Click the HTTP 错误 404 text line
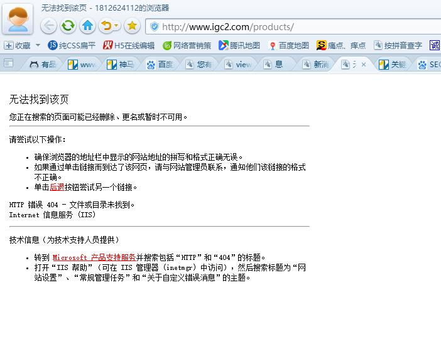Viewport: 441px width, 339px height. coord(72,205)
